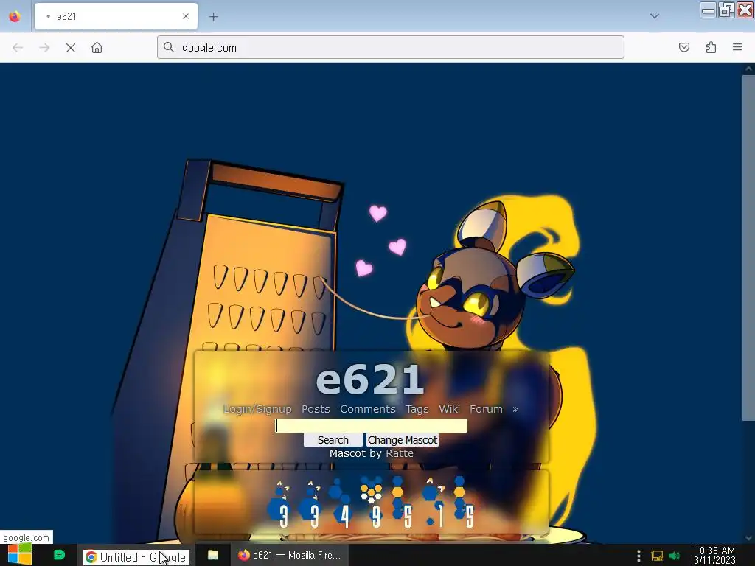Open the Extensions puzzle icon
755x566 pixels.
point(711,47)
